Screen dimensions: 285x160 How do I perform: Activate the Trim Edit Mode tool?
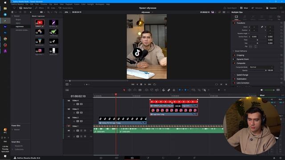[130, 90]
